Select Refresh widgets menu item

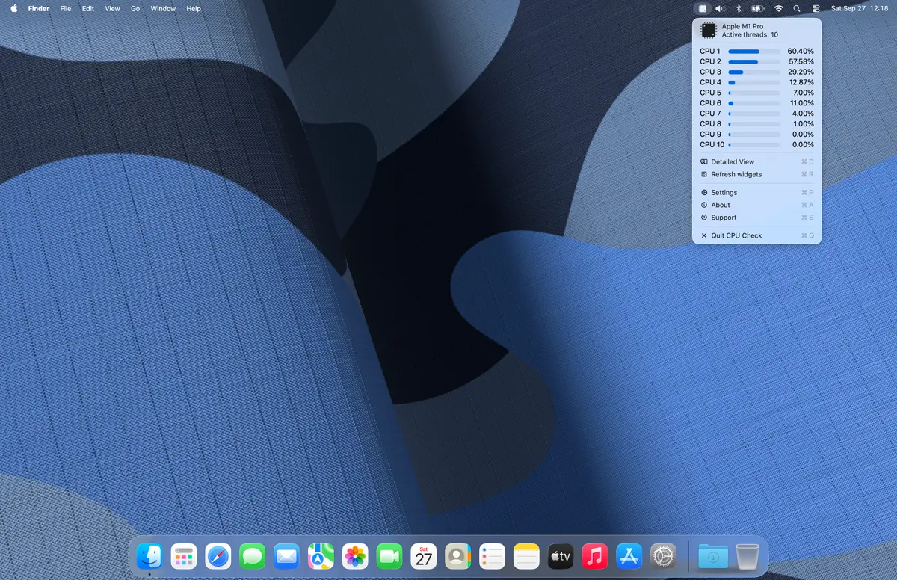(736, 174)
